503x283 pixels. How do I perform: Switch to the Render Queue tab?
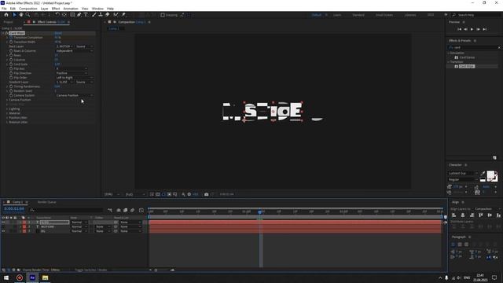pos(47,202)
